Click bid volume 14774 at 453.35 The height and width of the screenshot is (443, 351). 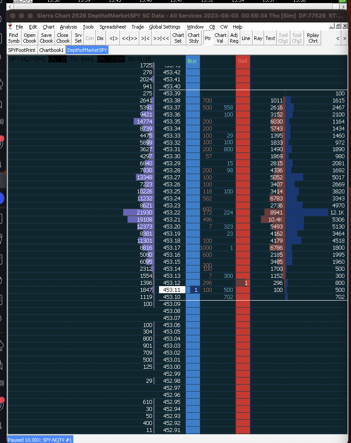tap(144, 121)
